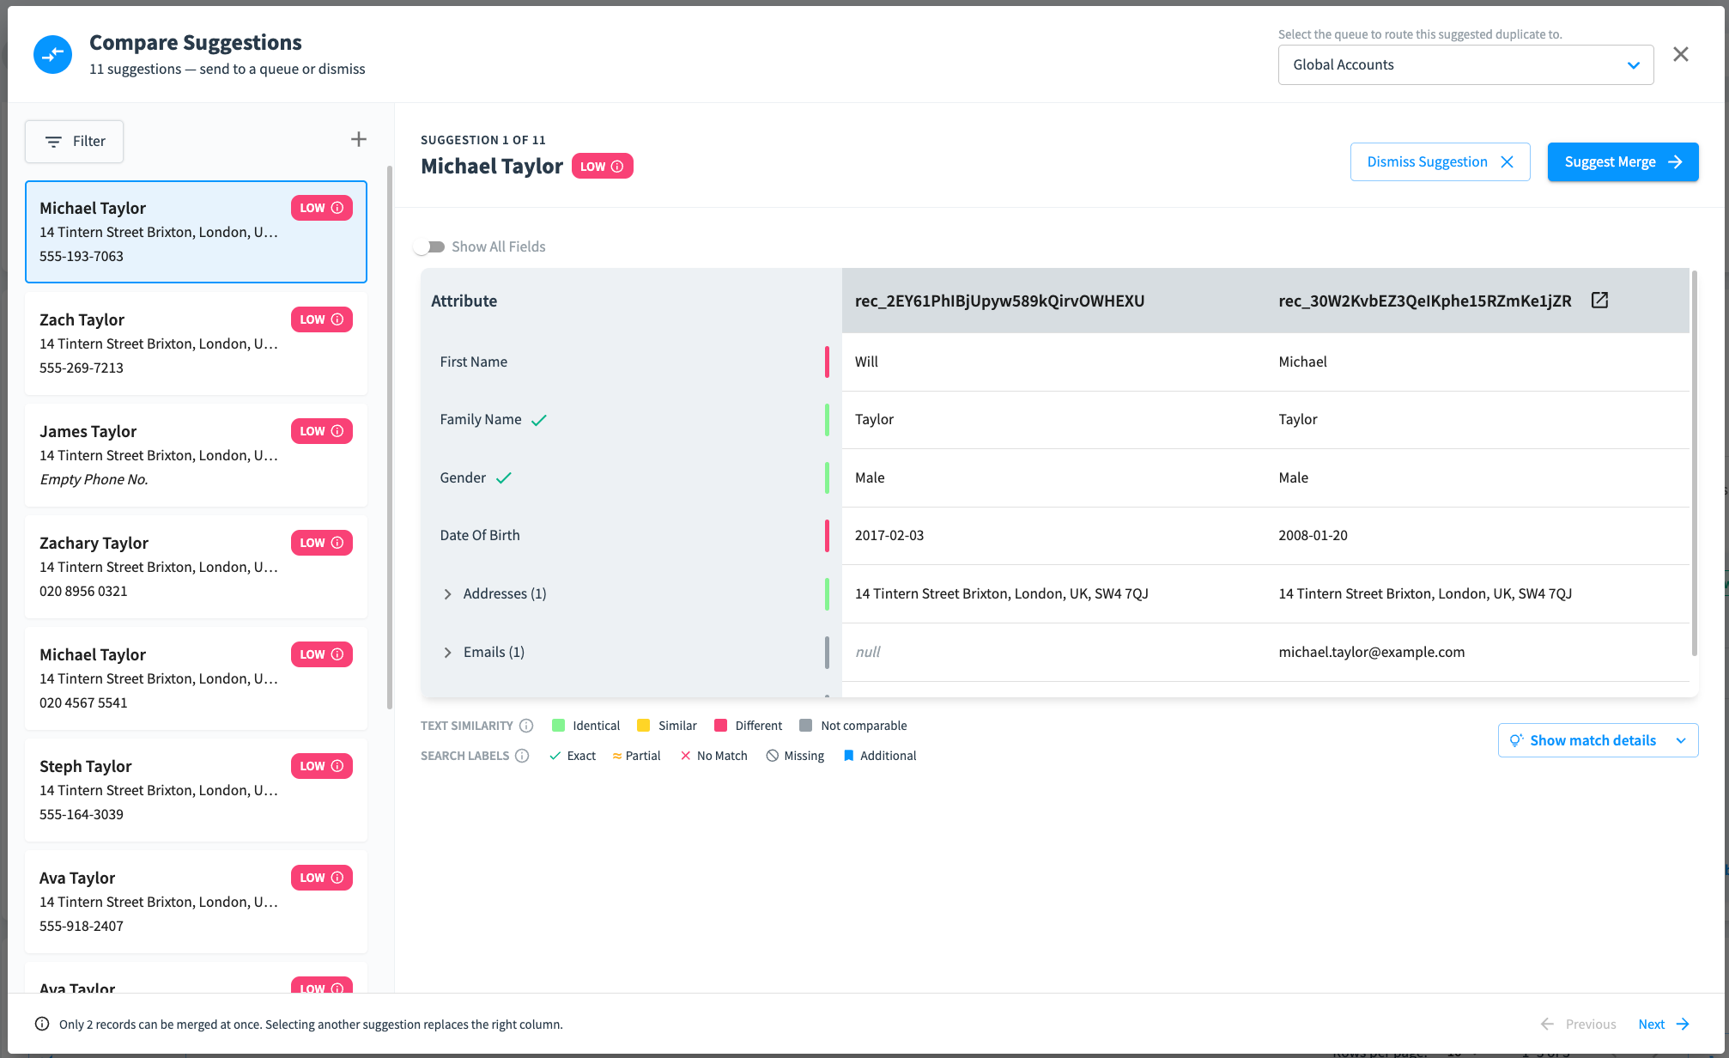Click LOW badge info icon on Zach Taylor
This screenshot has height=1058, width=1729.
[337, 319]
